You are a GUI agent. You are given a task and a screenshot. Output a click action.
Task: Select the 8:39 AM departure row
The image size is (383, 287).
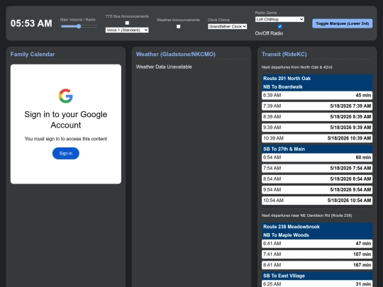click(317, 117)
